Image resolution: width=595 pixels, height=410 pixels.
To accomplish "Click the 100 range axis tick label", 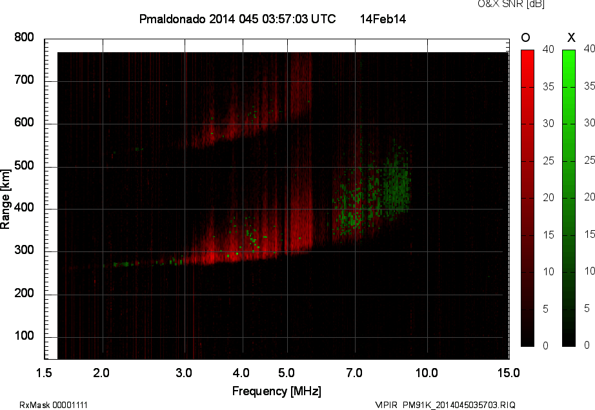I will tap(24, 335).
